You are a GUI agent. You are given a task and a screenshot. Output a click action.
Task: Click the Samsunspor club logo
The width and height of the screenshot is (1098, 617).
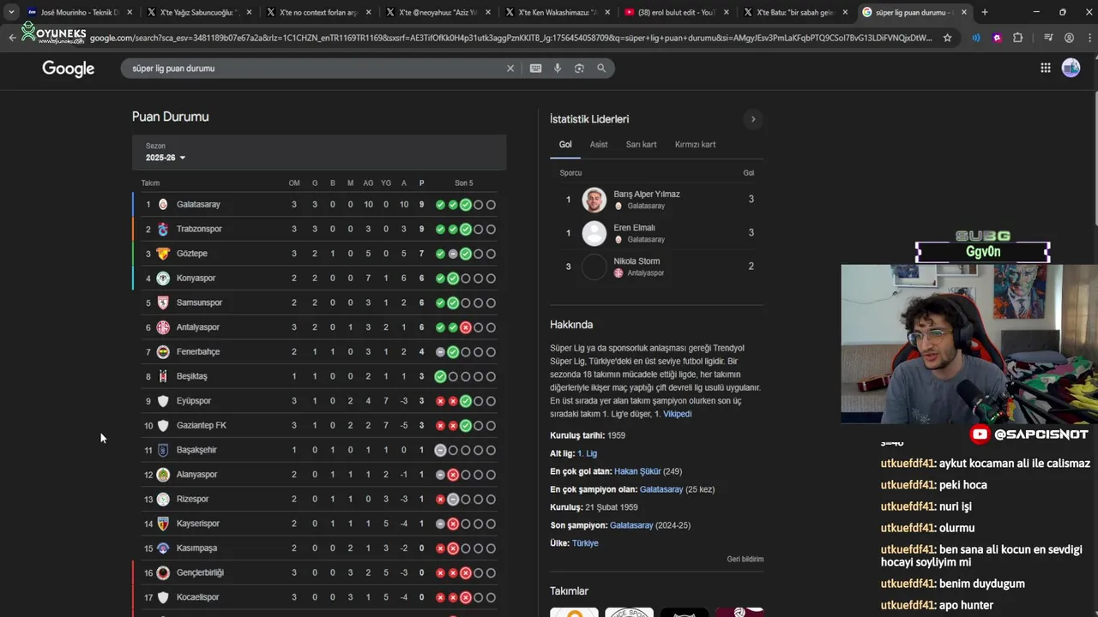point(163,303)
